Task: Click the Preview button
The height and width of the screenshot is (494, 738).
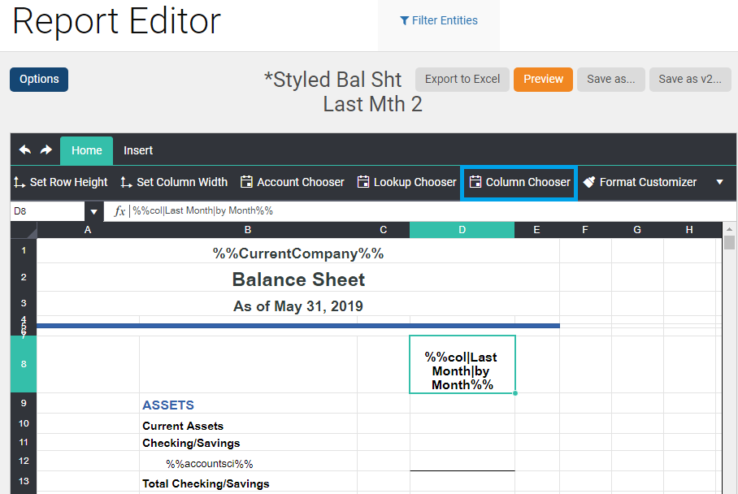Action: pos(543,80)
